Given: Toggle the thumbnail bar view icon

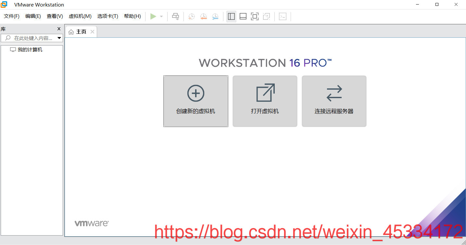Looking at the screenshot, I should 243,16.
